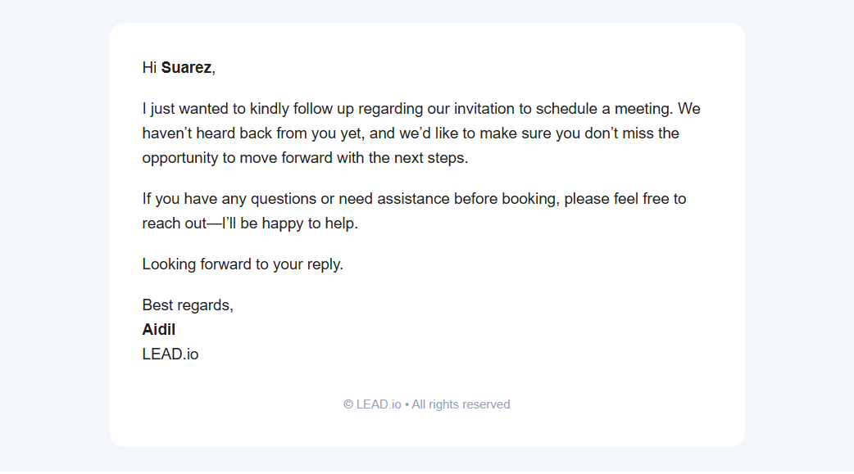This screenshot has height=474, width=854.
Task: Click the bullet separator in the footer
Action: point(407,404)
